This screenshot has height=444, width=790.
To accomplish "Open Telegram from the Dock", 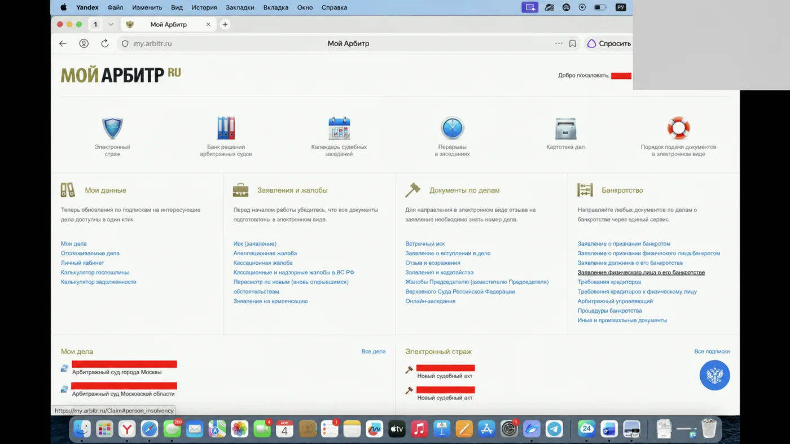I will [554, 429].
